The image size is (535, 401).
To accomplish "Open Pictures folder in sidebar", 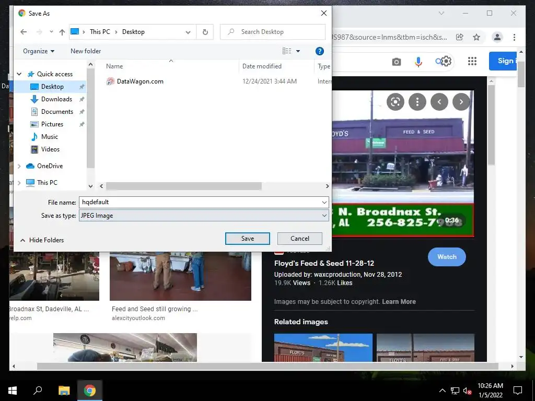I will tap(52, 124).
